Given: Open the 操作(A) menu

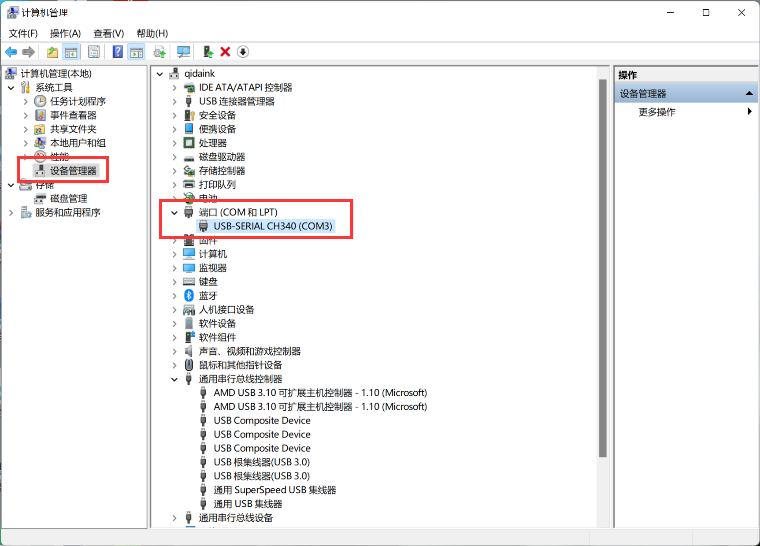Looking at the screenshot, I should [65, 33].
